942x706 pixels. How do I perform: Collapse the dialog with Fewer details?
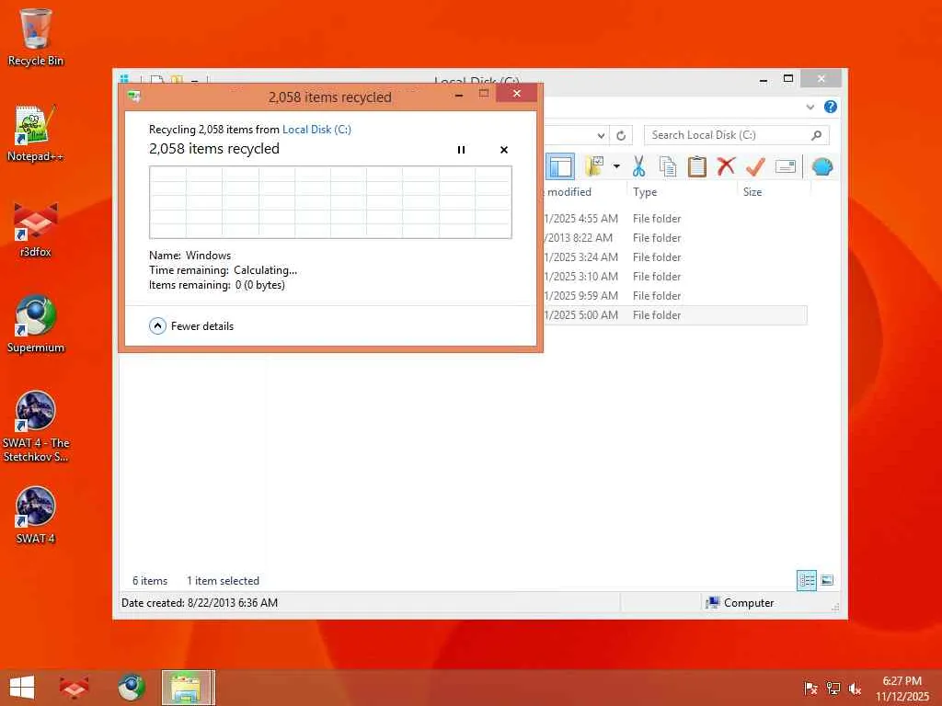[x=191, y=326]
